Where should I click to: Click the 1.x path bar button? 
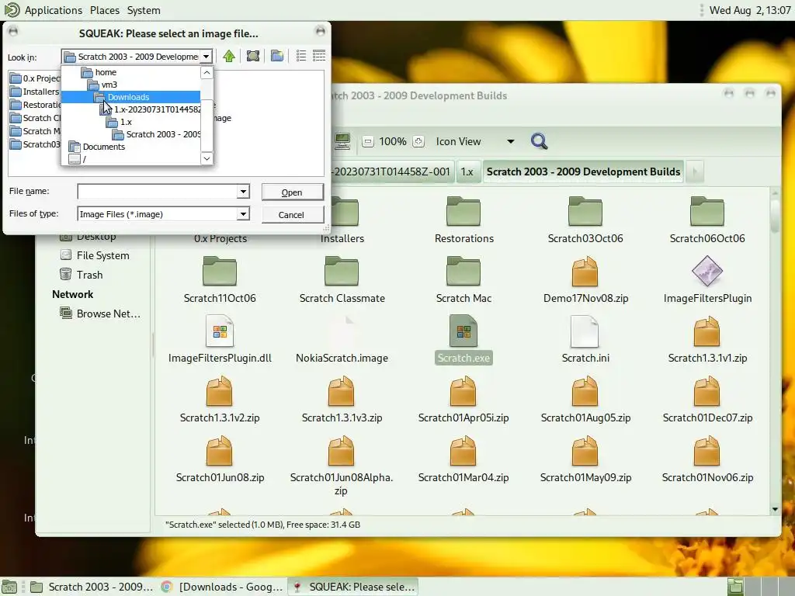click(x=467, y=172)
